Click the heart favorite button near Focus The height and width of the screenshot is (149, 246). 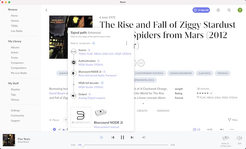pyautogui.click(x=66, y=120)
